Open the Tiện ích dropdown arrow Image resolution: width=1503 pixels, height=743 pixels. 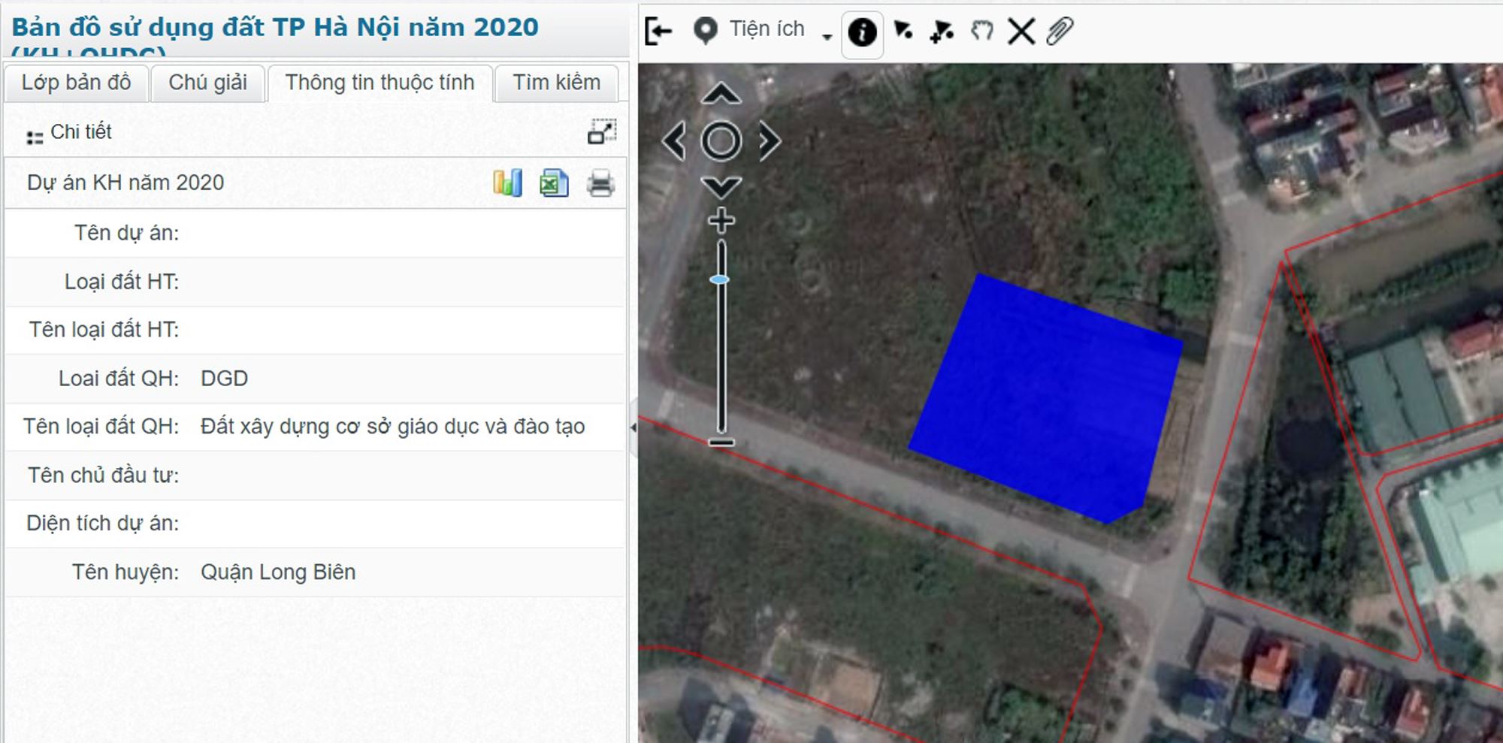(x=827, y=36)
